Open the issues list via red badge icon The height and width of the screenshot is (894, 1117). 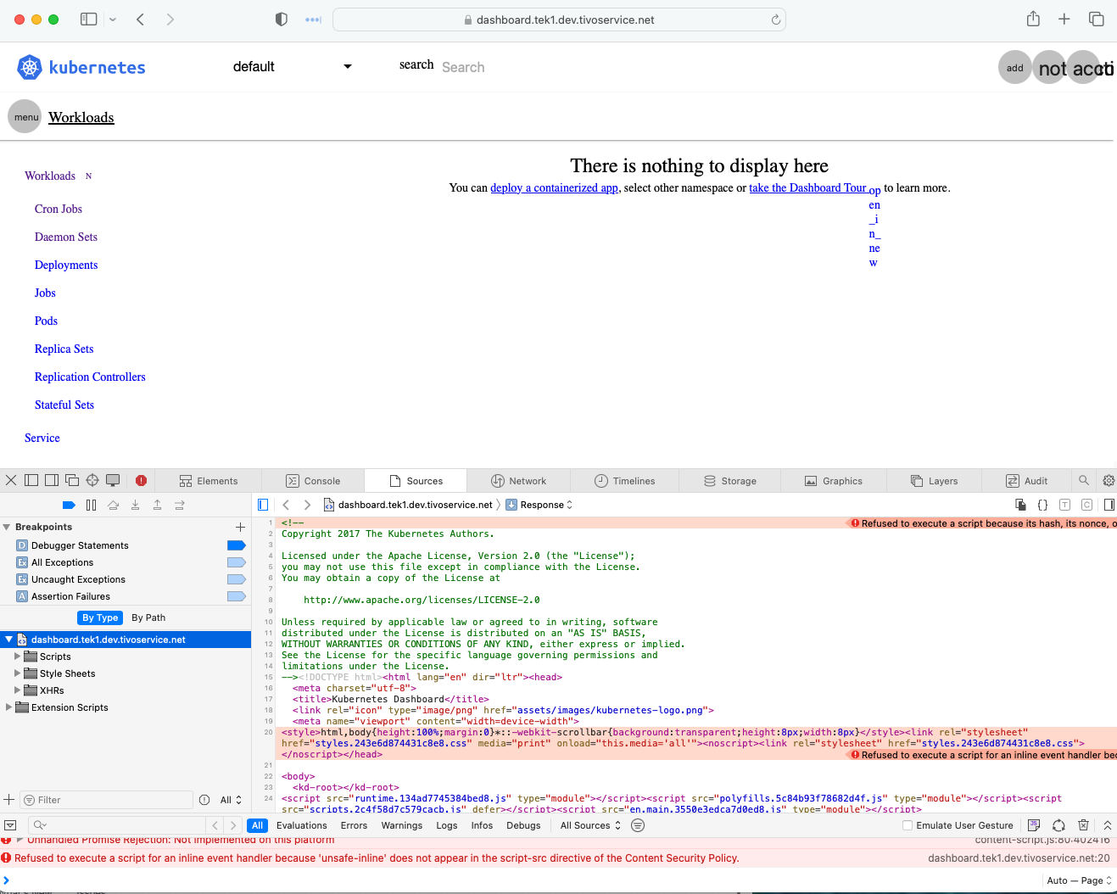point(141,480)
